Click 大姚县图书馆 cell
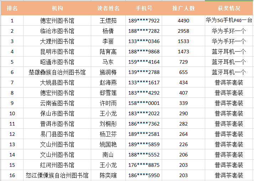Image resolution: width=254 pixels, height=181 pixels. (x=57, y=82)
